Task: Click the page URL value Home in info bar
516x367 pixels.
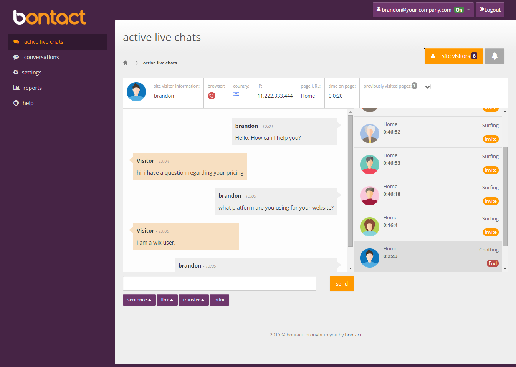Action: tap(308, 96)
